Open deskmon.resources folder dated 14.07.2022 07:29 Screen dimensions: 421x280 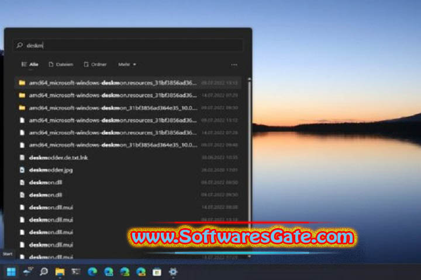(128, 95)
